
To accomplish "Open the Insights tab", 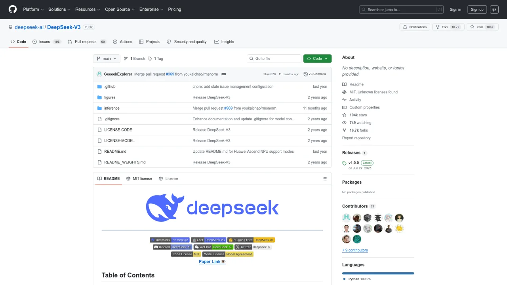I will pyautogui.click(x=224, y=42).
